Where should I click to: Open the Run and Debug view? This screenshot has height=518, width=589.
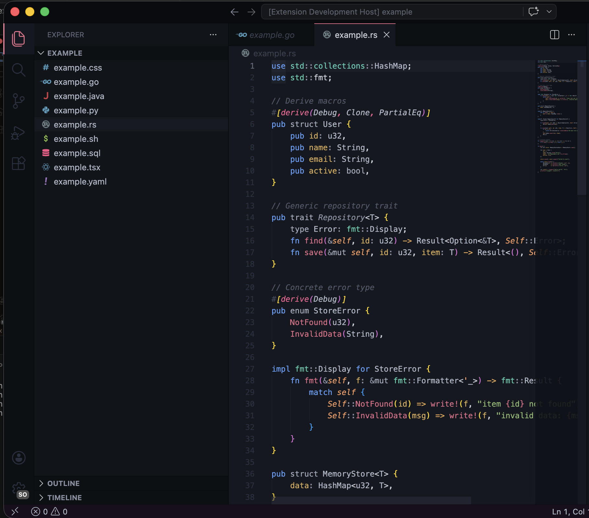(18, 133)
